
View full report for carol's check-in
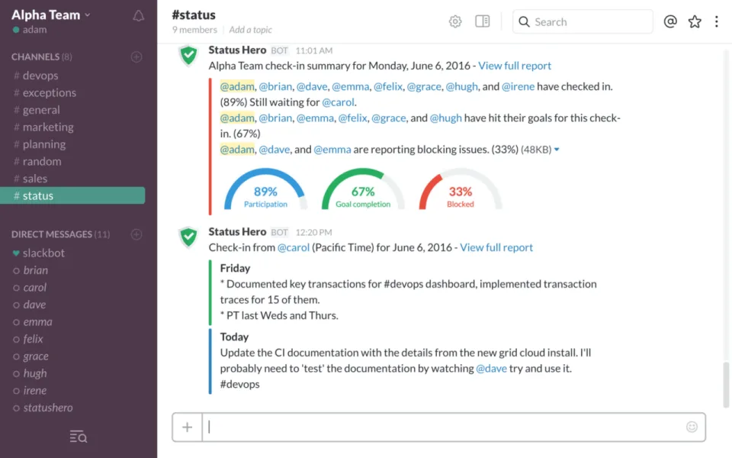(x=496, y=247)
